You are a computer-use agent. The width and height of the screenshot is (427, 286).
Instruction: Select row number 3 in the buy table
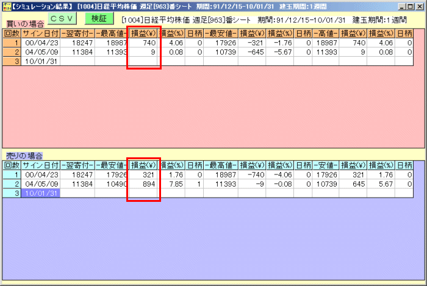[x=12, y=61]
